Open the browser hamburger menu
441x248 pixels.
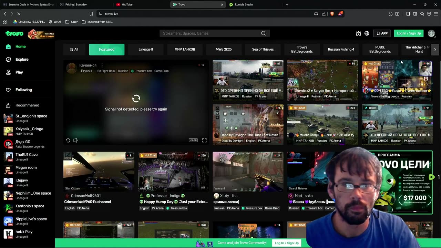pos(436,14)
